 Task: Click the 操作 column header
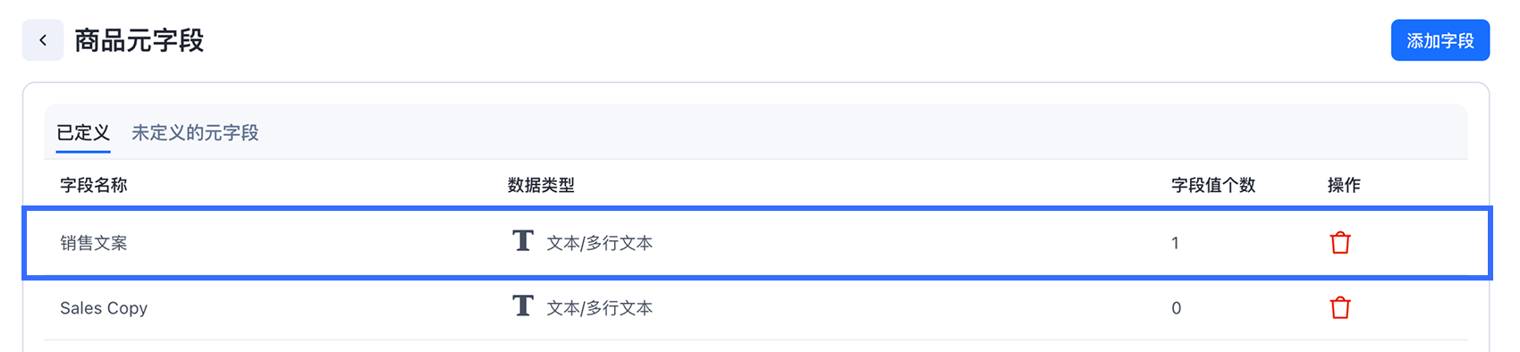coord(1344,185)
